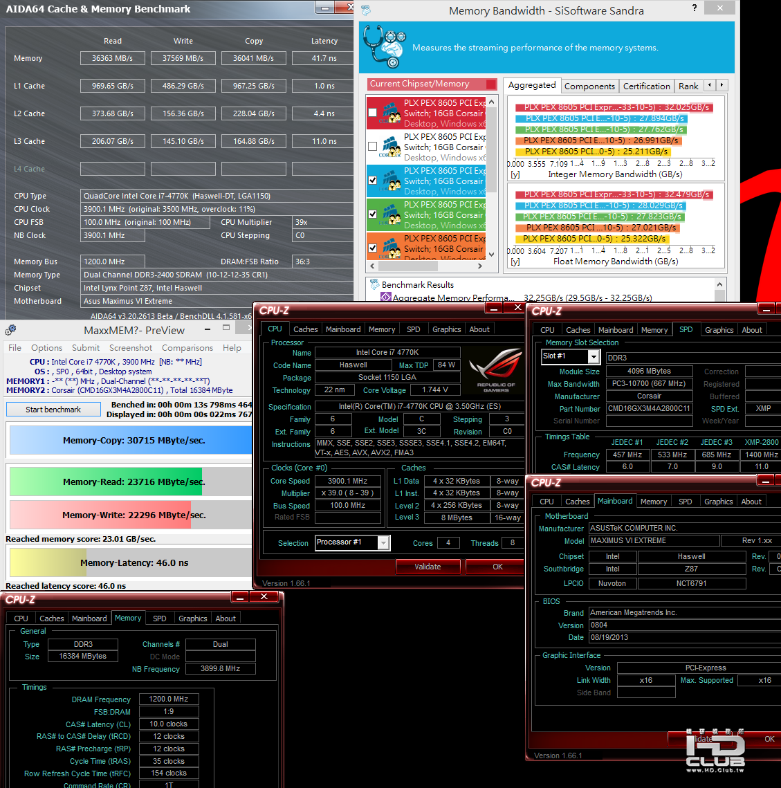
Task: Click the stethoscope brain icon in the Sandra banner
Action: [385, 47]
